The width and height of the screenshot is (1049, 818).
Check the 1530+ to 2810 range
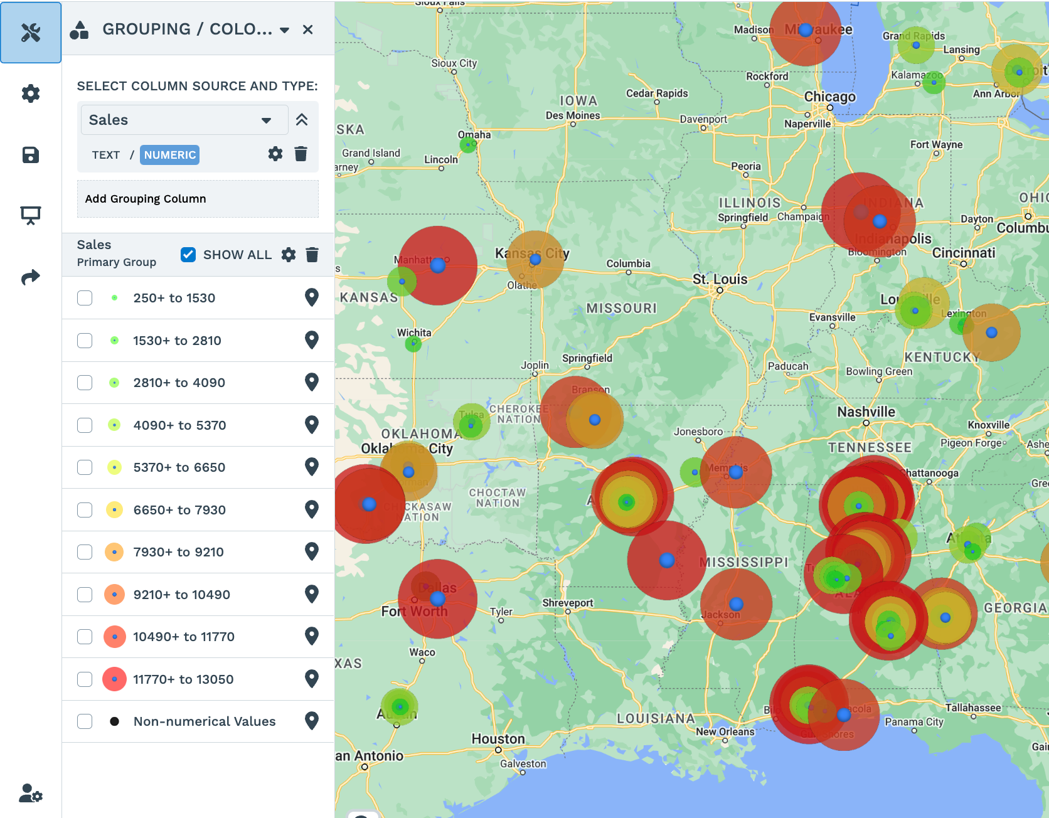pyautogui.click(x=85, y=341)
